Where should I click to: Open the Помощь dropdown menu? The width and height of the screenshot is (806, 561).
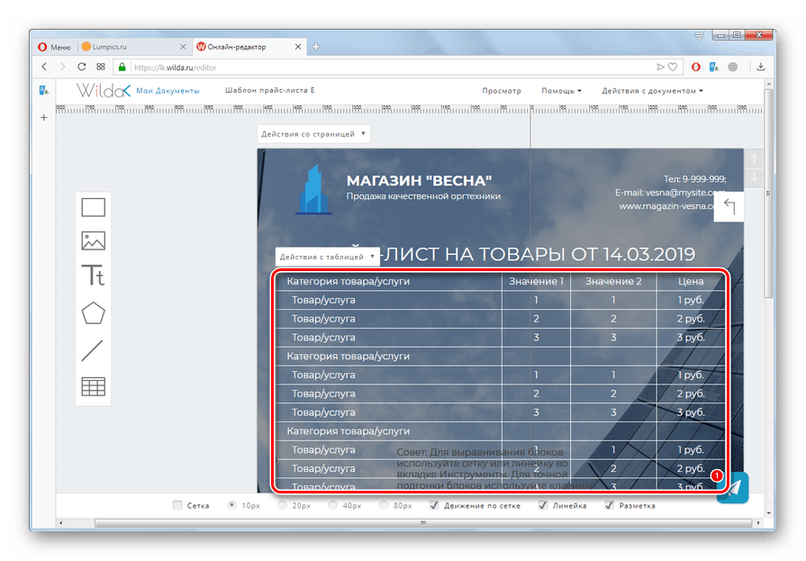[561, 91]
